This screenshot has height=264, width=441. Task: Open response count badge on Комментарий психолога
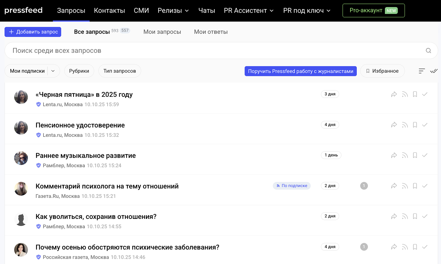click(364, 186)
